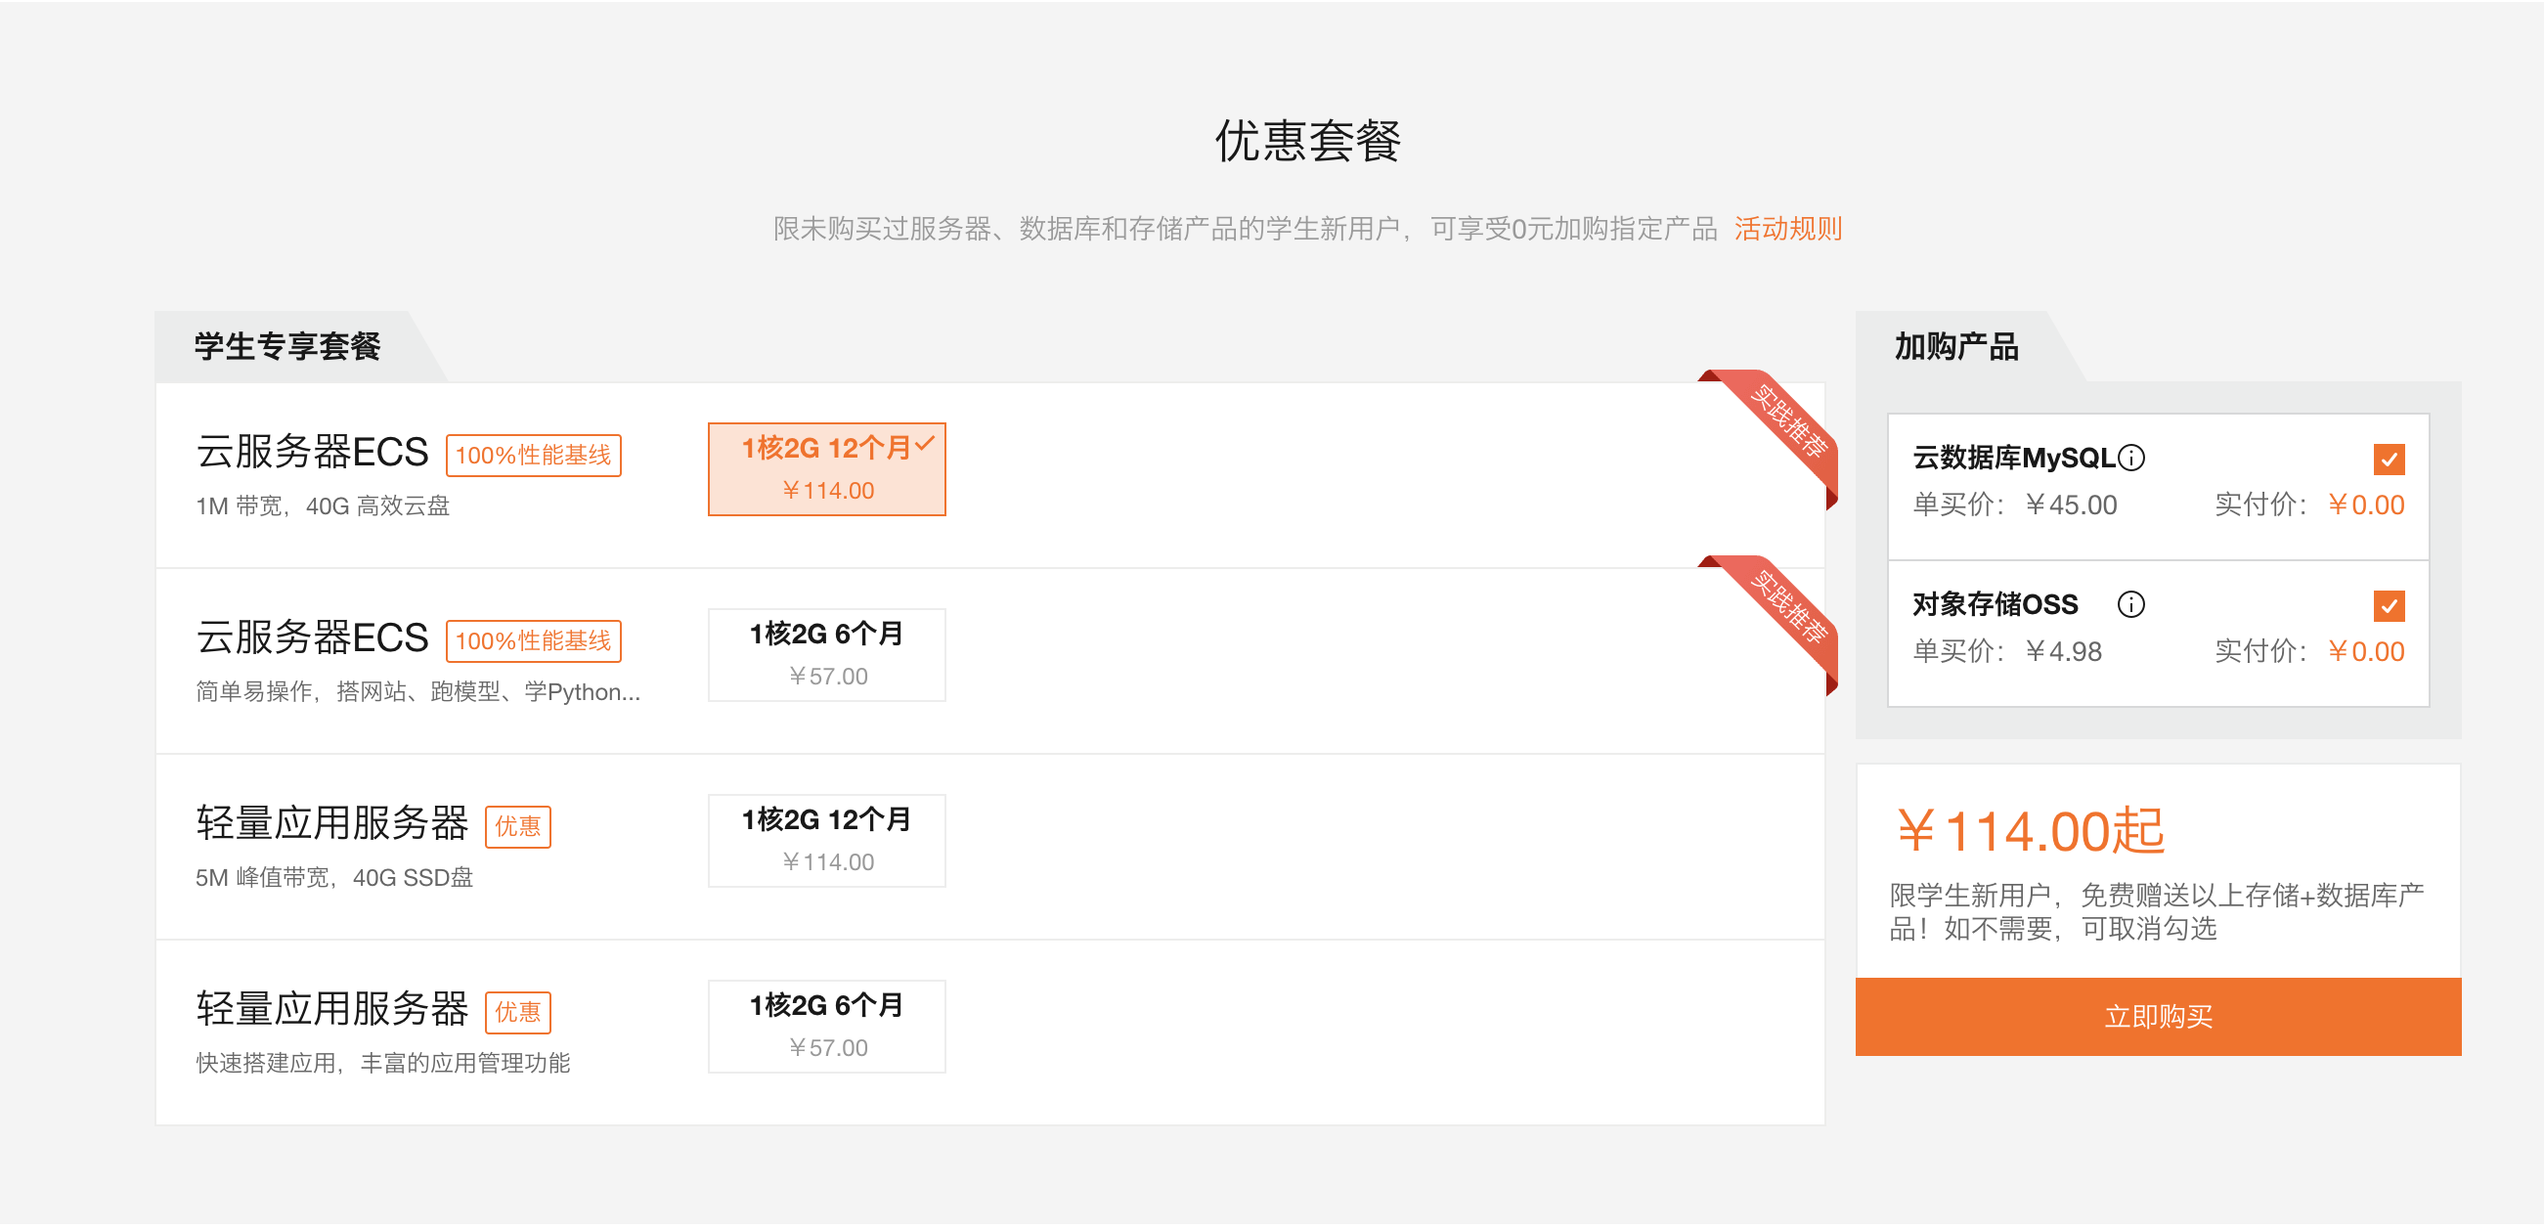Open the 活动规则 link
Screen dimensions: 2544x1230
(1787, 229)
